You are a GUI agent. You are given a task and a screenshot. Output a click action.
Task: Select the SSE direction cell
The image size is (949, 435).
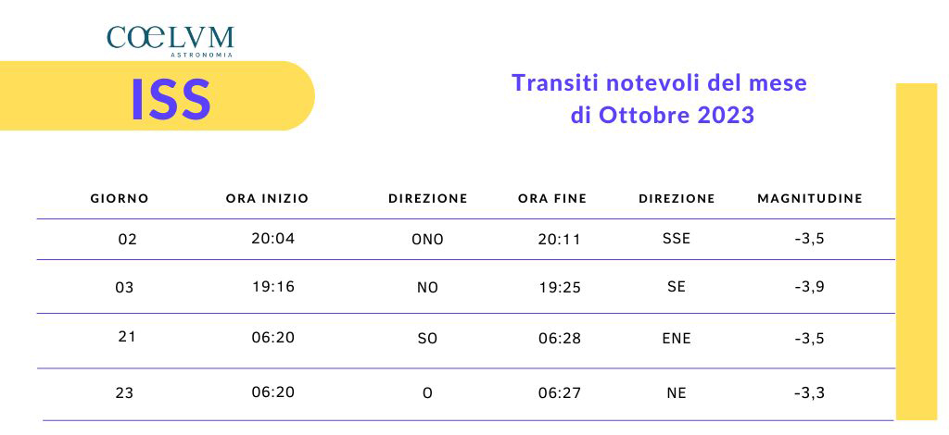[676, 238]
